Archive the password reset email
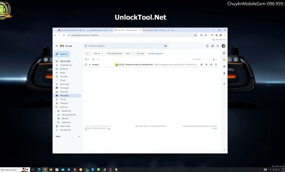The height and width of the screenshot is (172, 285). [201, 64]
